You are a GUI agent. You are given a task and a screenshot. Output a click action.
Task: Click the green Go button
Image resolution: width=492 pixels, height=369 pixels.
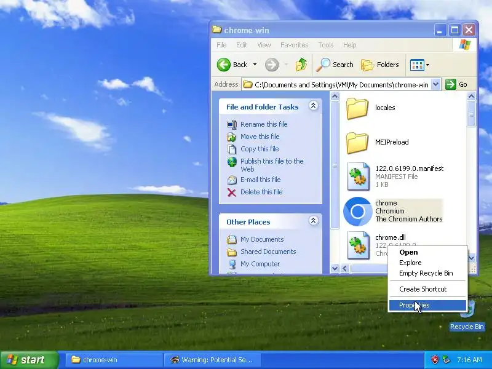click(x=456, y=84)
